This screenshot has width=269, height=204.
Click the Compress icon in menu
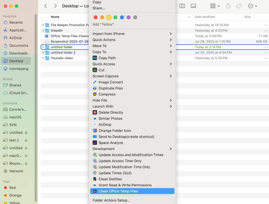95,94
